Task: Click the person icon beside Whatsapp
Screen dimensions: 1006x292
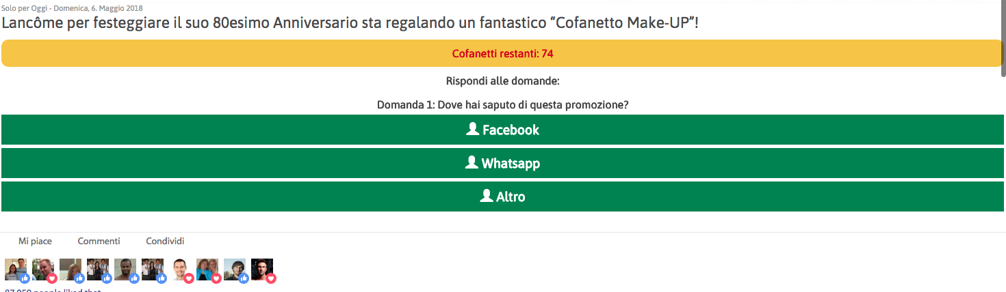Action: (x=471, y=162)
